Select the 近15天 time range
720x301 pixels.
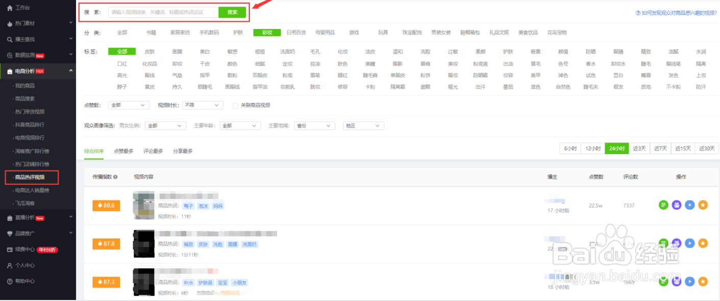[x=683, y=148]
